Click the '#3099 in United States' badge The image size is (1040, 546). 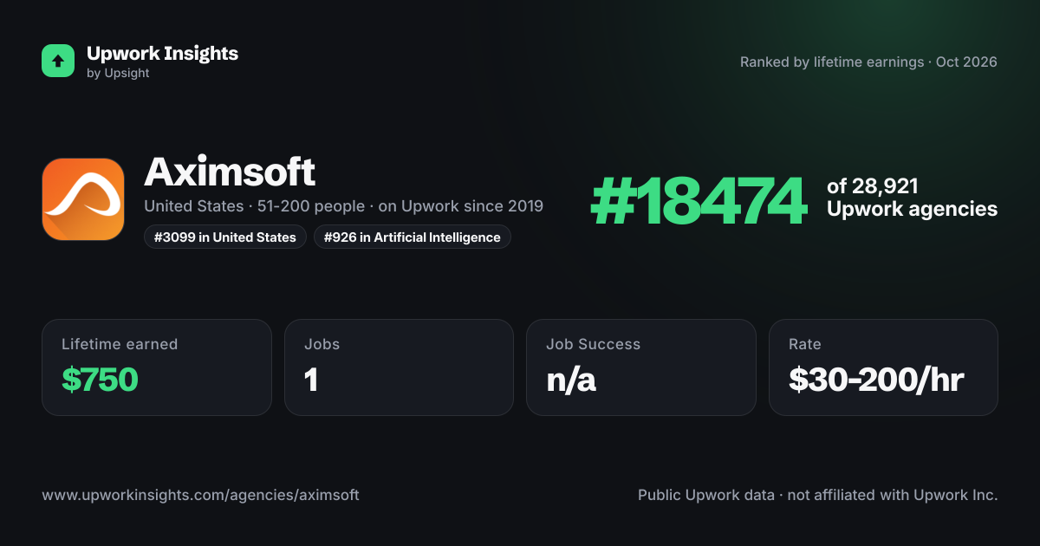(225, 237)
